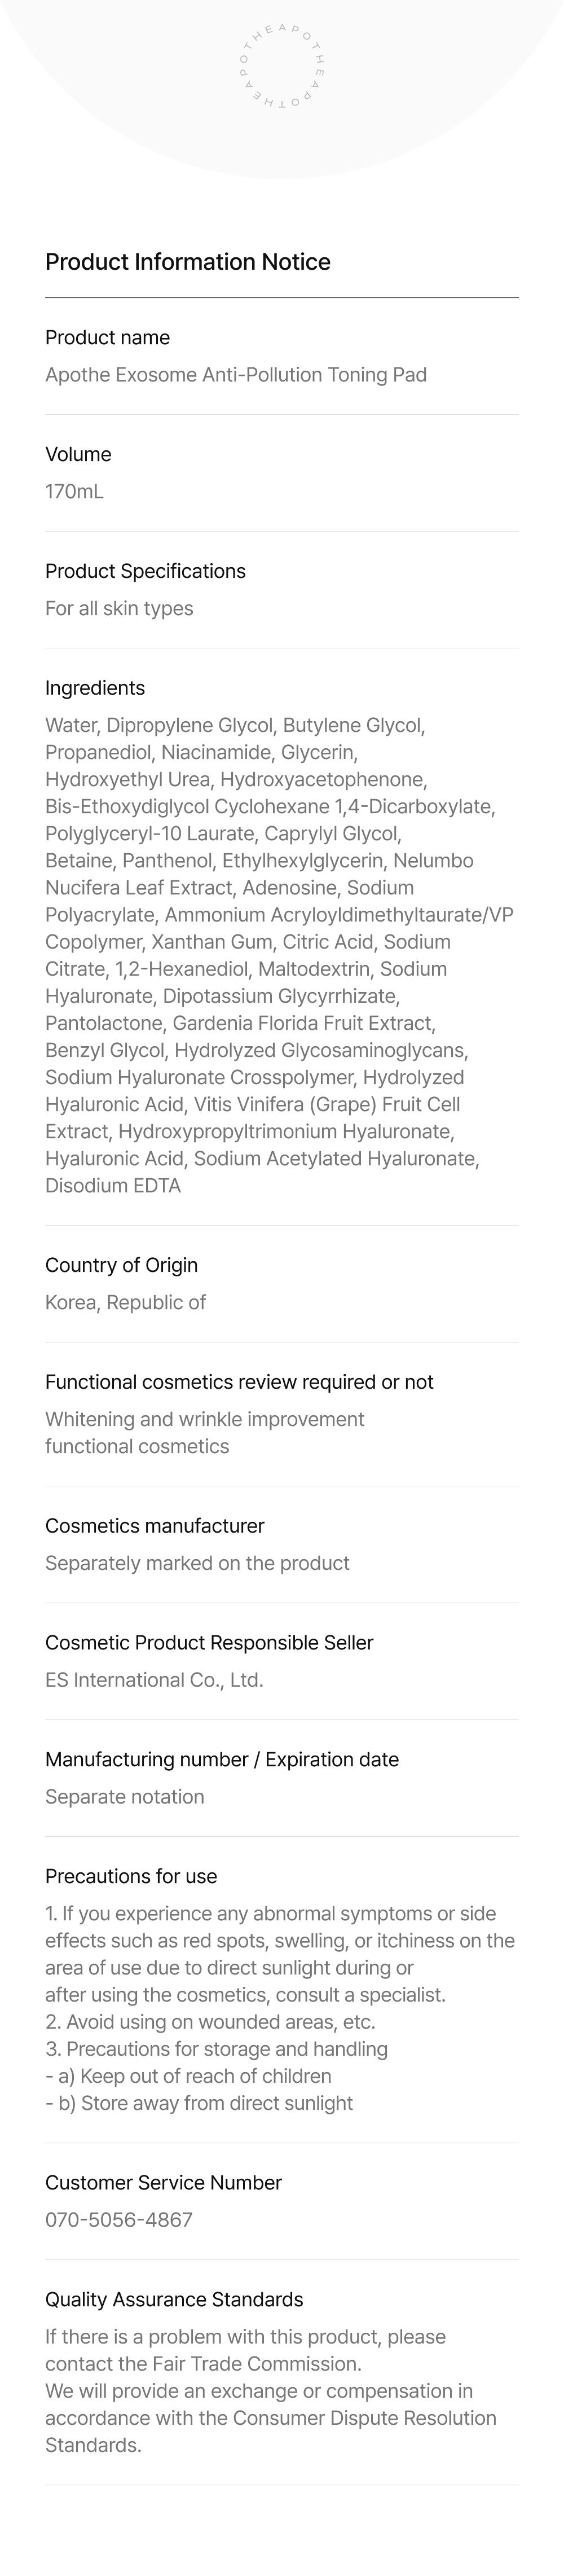Click the Korea, Republic of text
Viewport: 564px width, 2576px height.
coord(125,1302)
